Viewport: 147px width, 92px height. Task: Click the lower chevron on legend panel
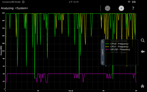102,63
